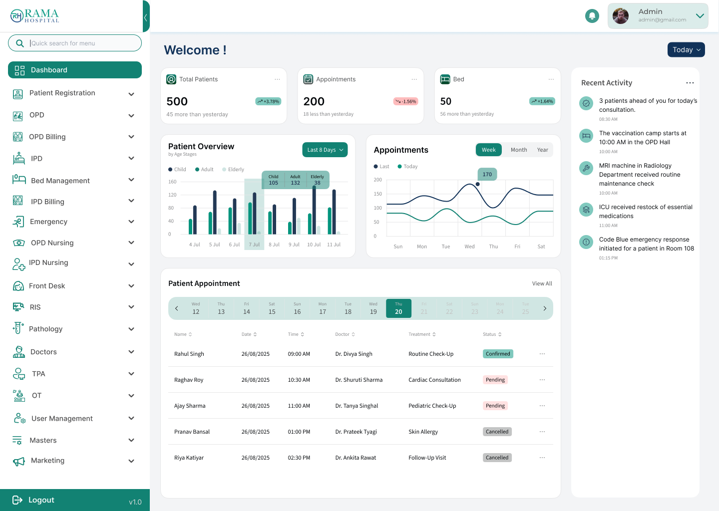
Task: Click the Patient Registration sidebar icon
Action: coord(18,94)
